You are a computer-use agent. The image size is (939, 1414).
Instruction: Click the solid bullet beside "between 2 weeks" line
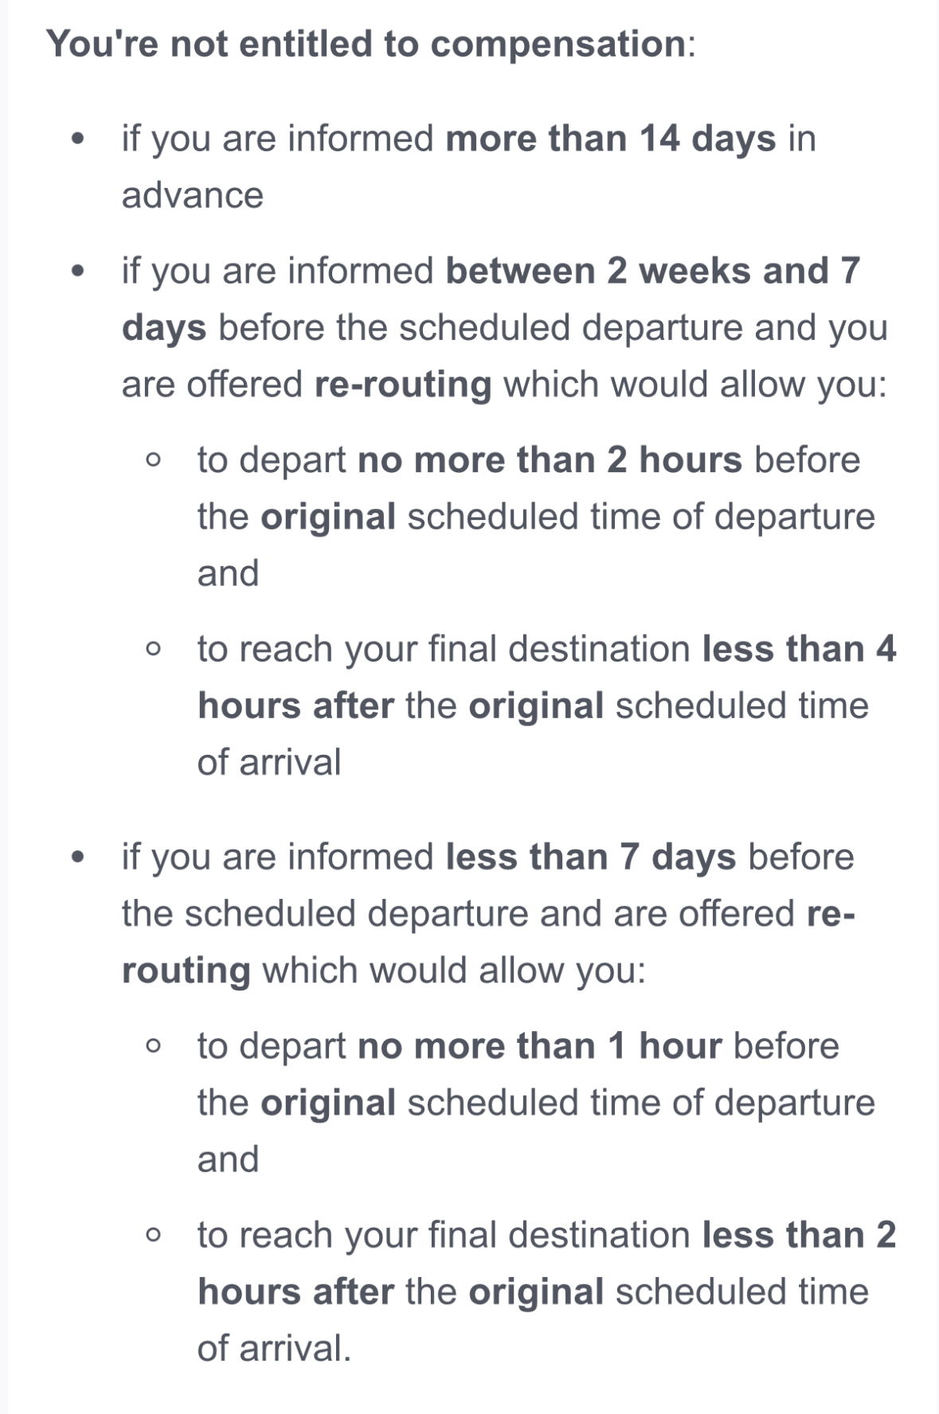point(77,271)
